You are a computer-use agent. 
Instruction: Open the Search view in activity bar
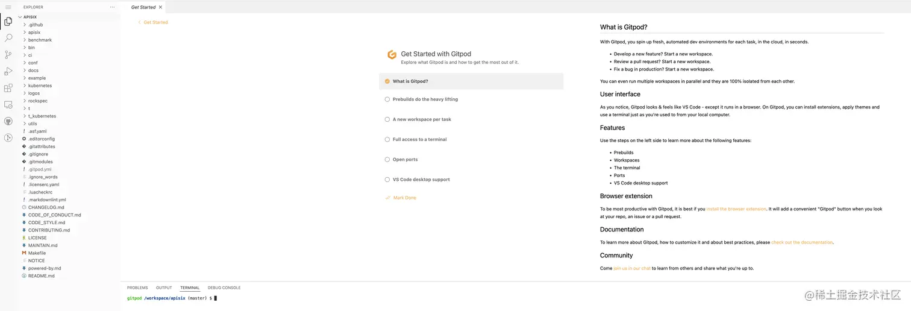[8, 38]
